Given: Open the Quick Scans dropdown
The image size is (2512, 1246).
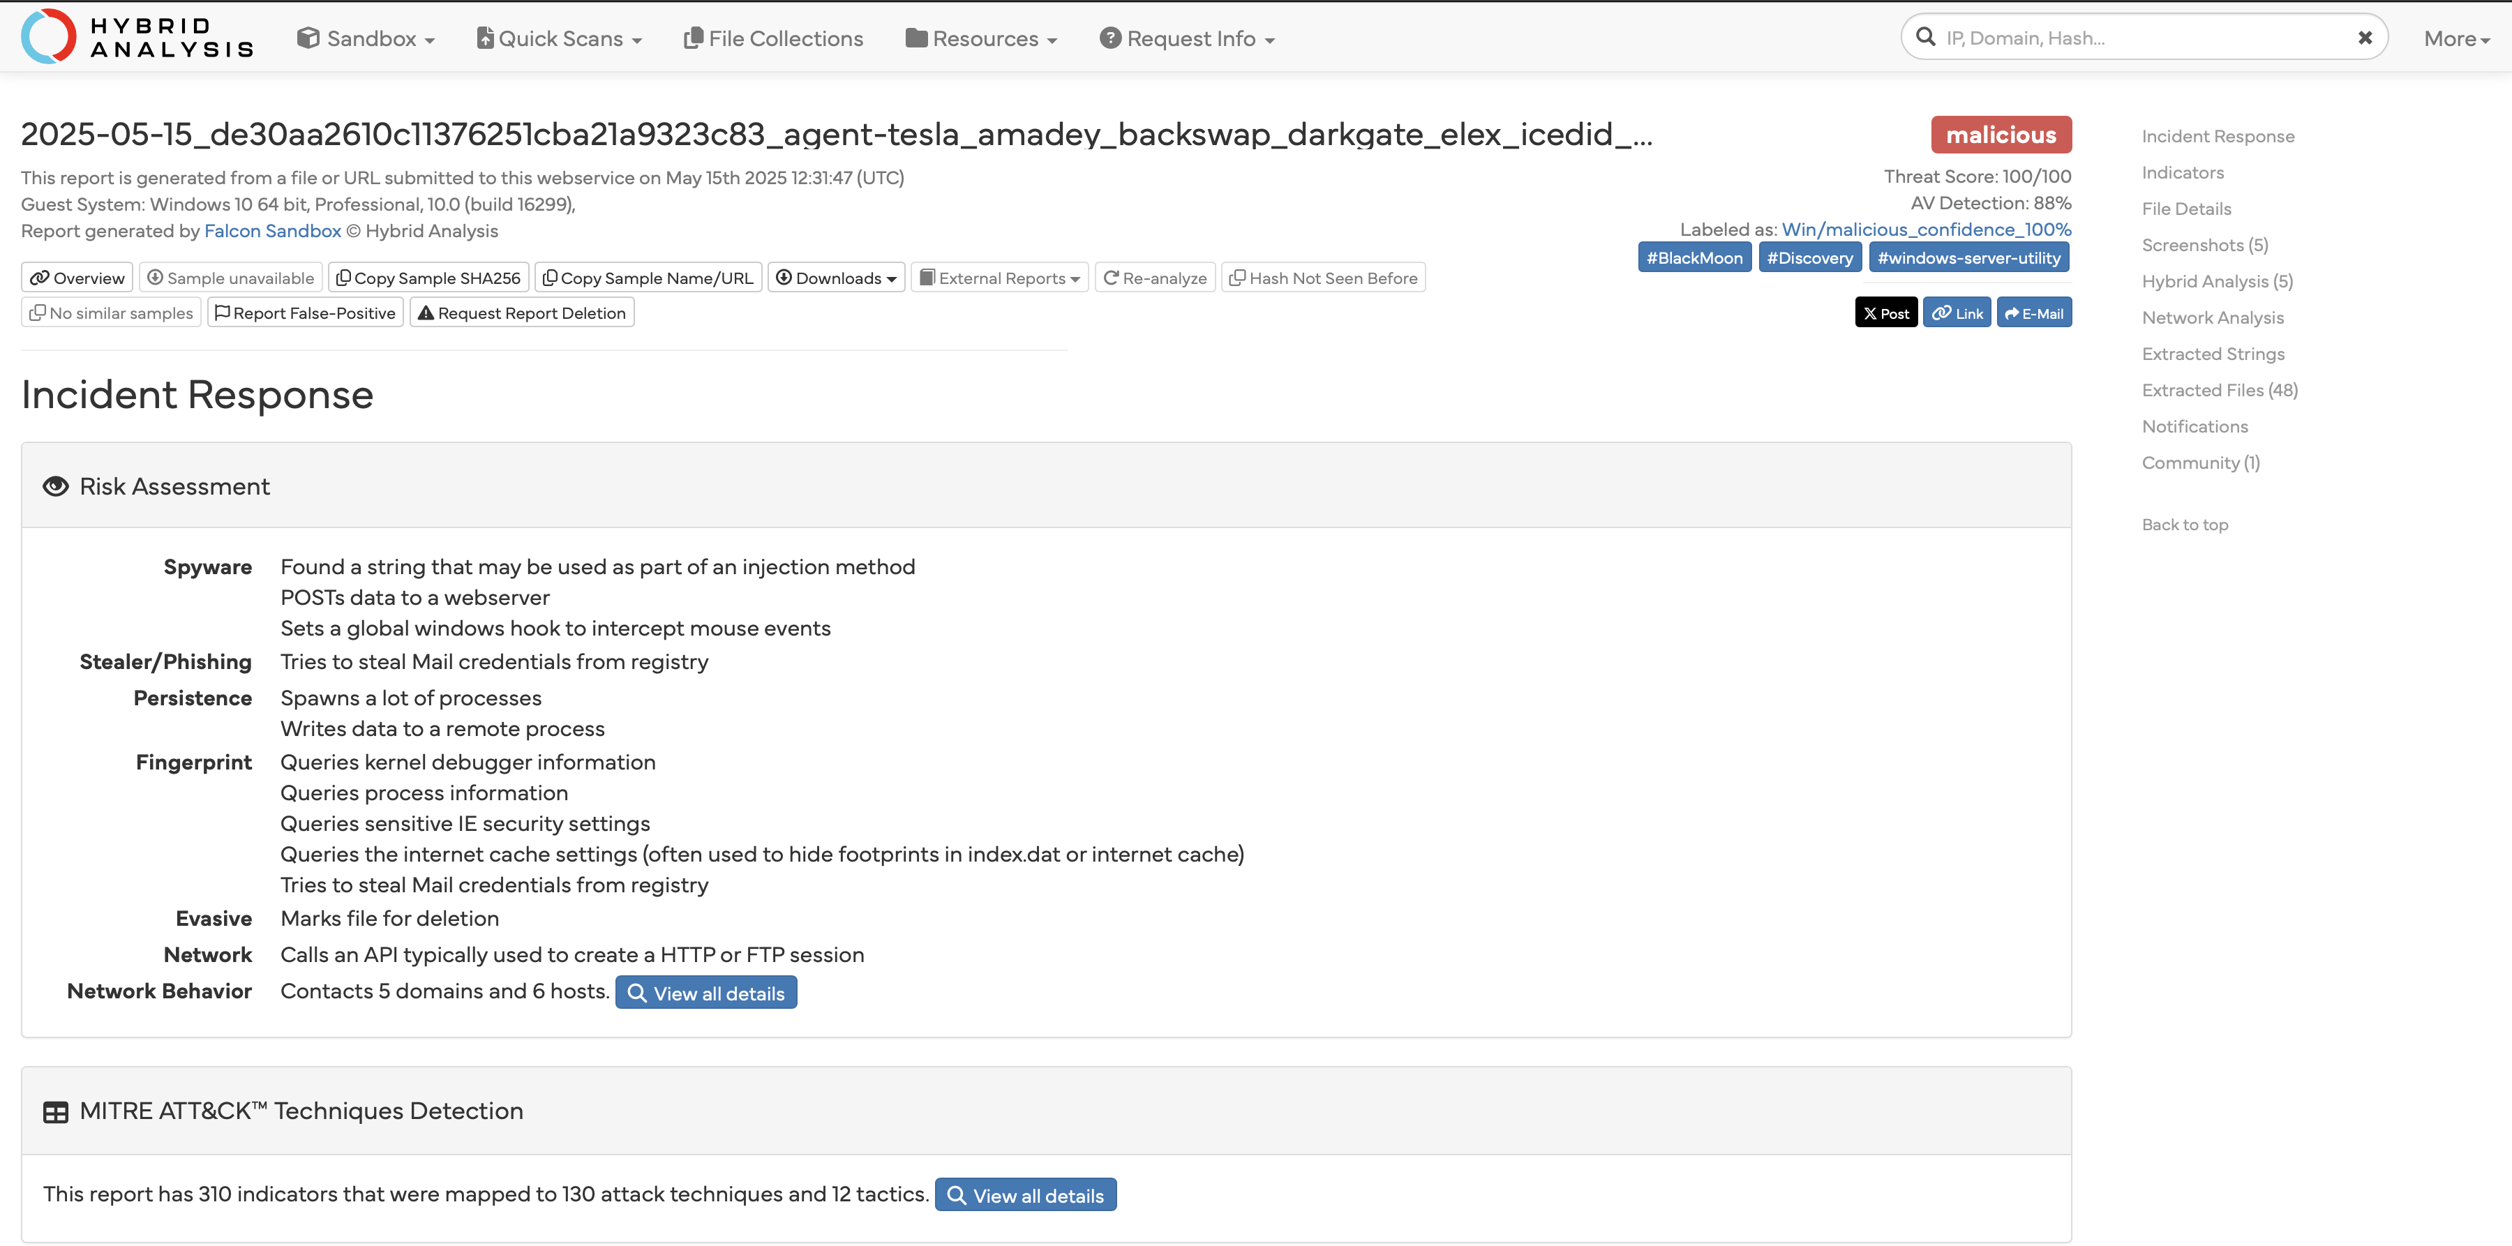Looking at the screenshot, I should pos(559,38).
